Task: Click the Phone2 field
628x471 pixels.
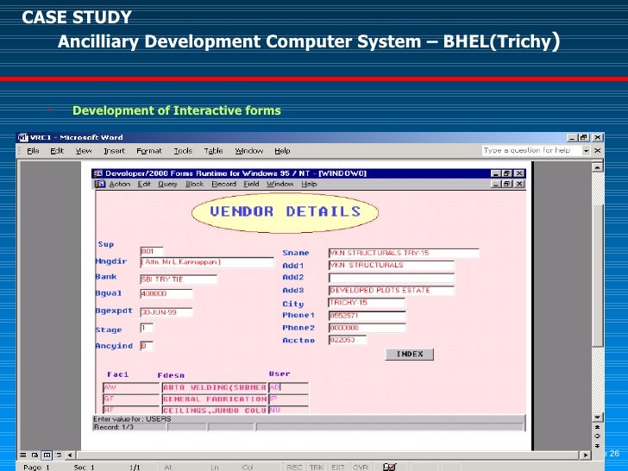Action: click(x=367, y=328)
